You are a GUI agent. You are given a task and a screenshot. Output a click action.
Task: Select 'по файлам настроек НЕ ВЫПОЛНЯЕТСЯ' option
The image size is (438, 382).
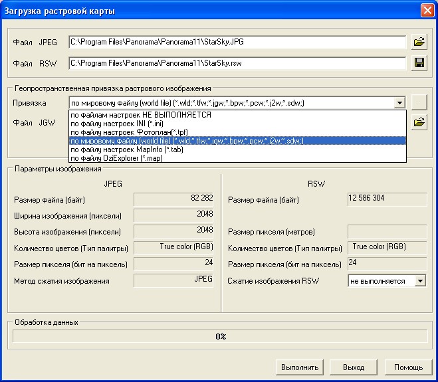click(140, 115)
